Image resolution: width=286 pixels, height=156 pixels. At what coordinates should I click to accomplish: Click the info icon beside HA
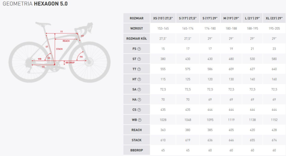[x=139, y=100]
